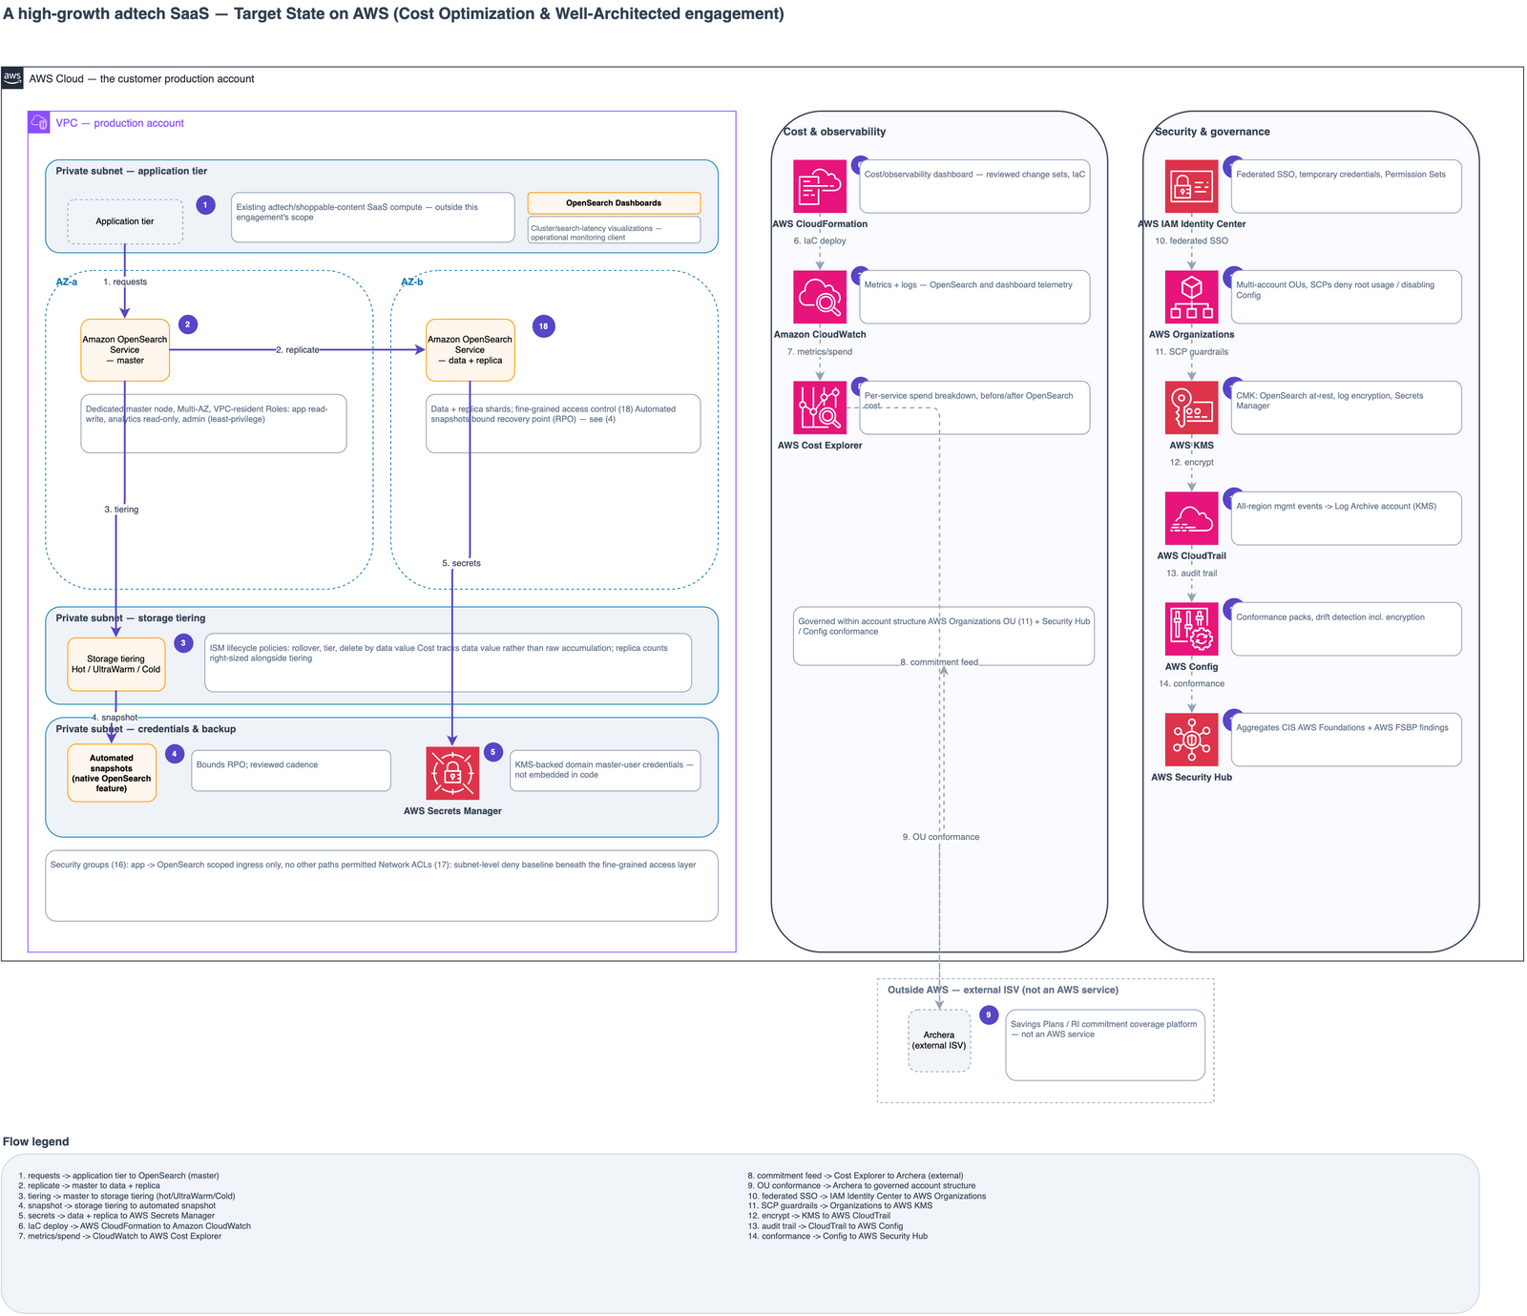Click the KMS-backed domain master-user credentials note

click(x=605, y=770)
